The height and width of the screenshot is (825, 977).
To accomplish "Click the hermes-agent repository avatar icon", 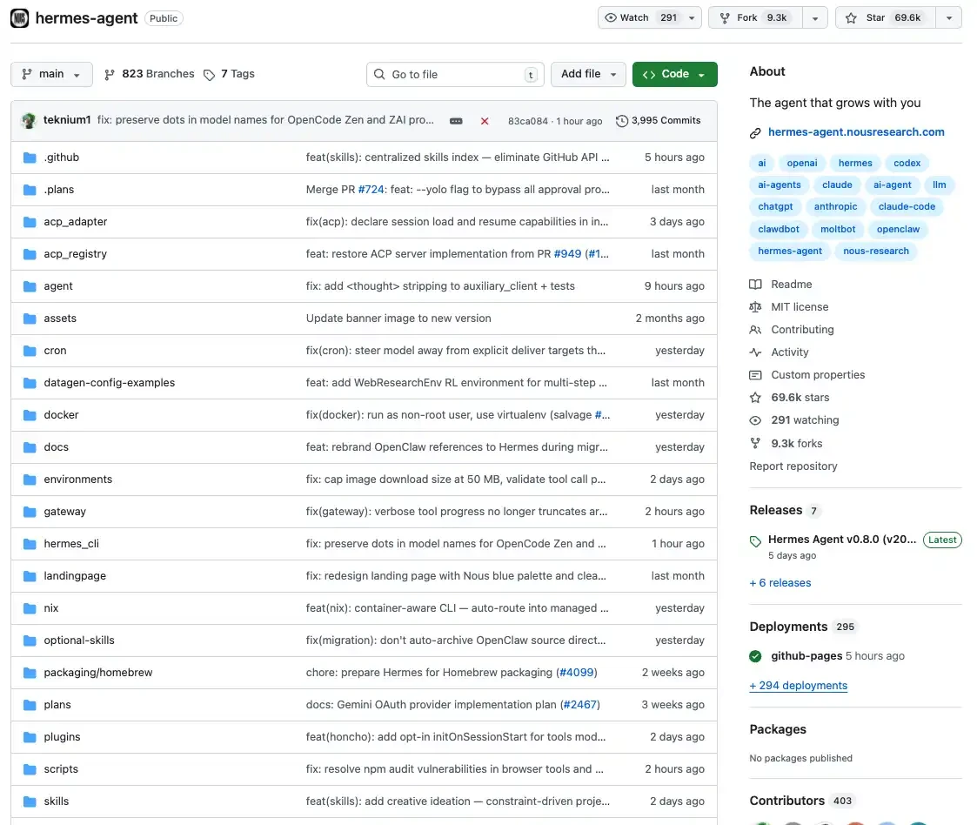I will (x=19, y=18).
